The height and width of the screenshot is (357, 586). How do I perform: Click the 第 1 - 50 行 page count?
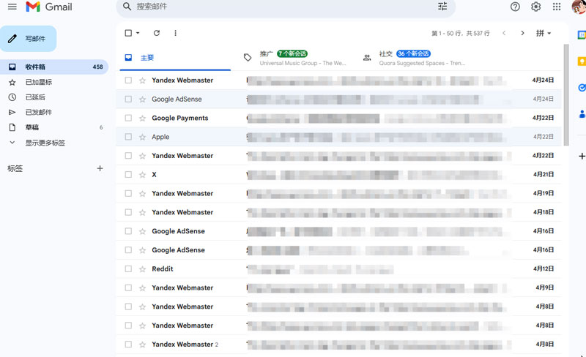tap(461, 33)
